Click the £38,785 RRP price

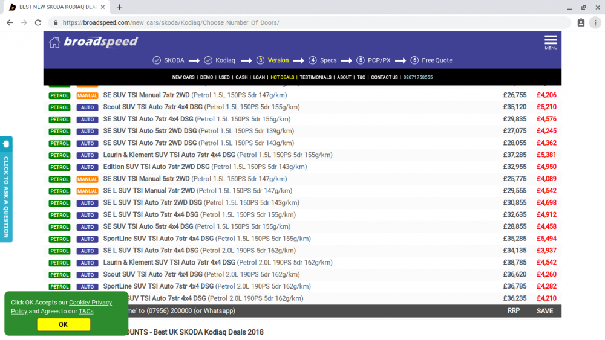pyautogui.click(x=514, y=262)
